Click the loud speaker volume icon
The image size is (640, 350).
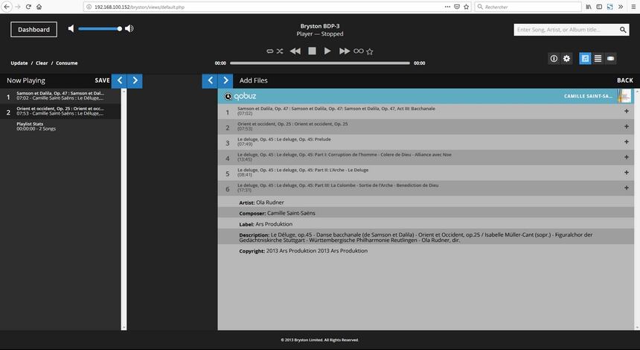(129, 28)
